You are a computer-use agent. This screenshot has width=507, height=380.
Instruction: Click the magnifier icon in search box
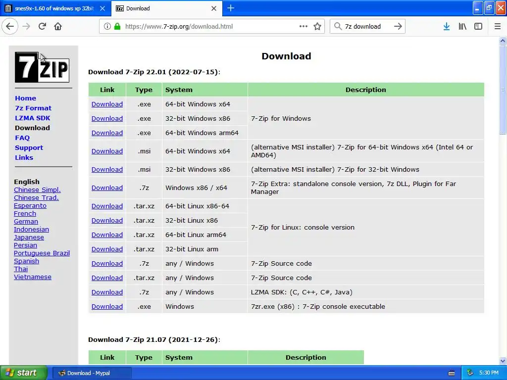tap(338, 27)
